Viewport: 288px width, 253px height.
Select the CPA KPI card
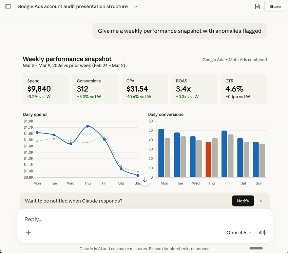tap(145, 89)
